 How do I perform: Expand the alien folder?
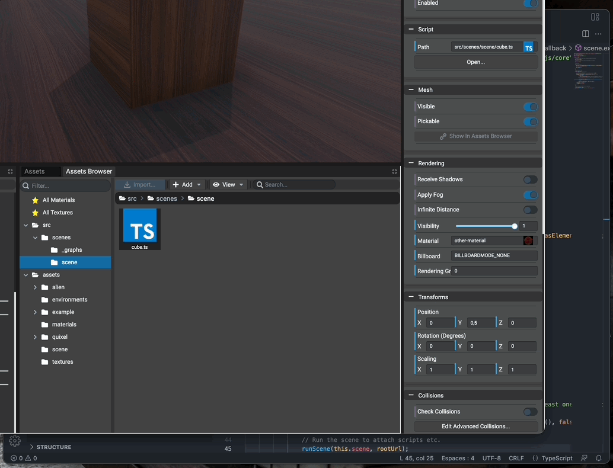point(35,287)
